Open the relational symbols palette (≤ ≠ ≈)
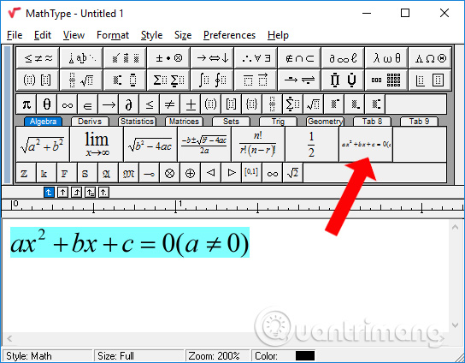Screen dimensions: 465x363 (38, 57)
